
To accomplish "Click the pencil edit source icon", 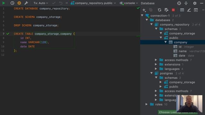I will click(x=189, y=10).
